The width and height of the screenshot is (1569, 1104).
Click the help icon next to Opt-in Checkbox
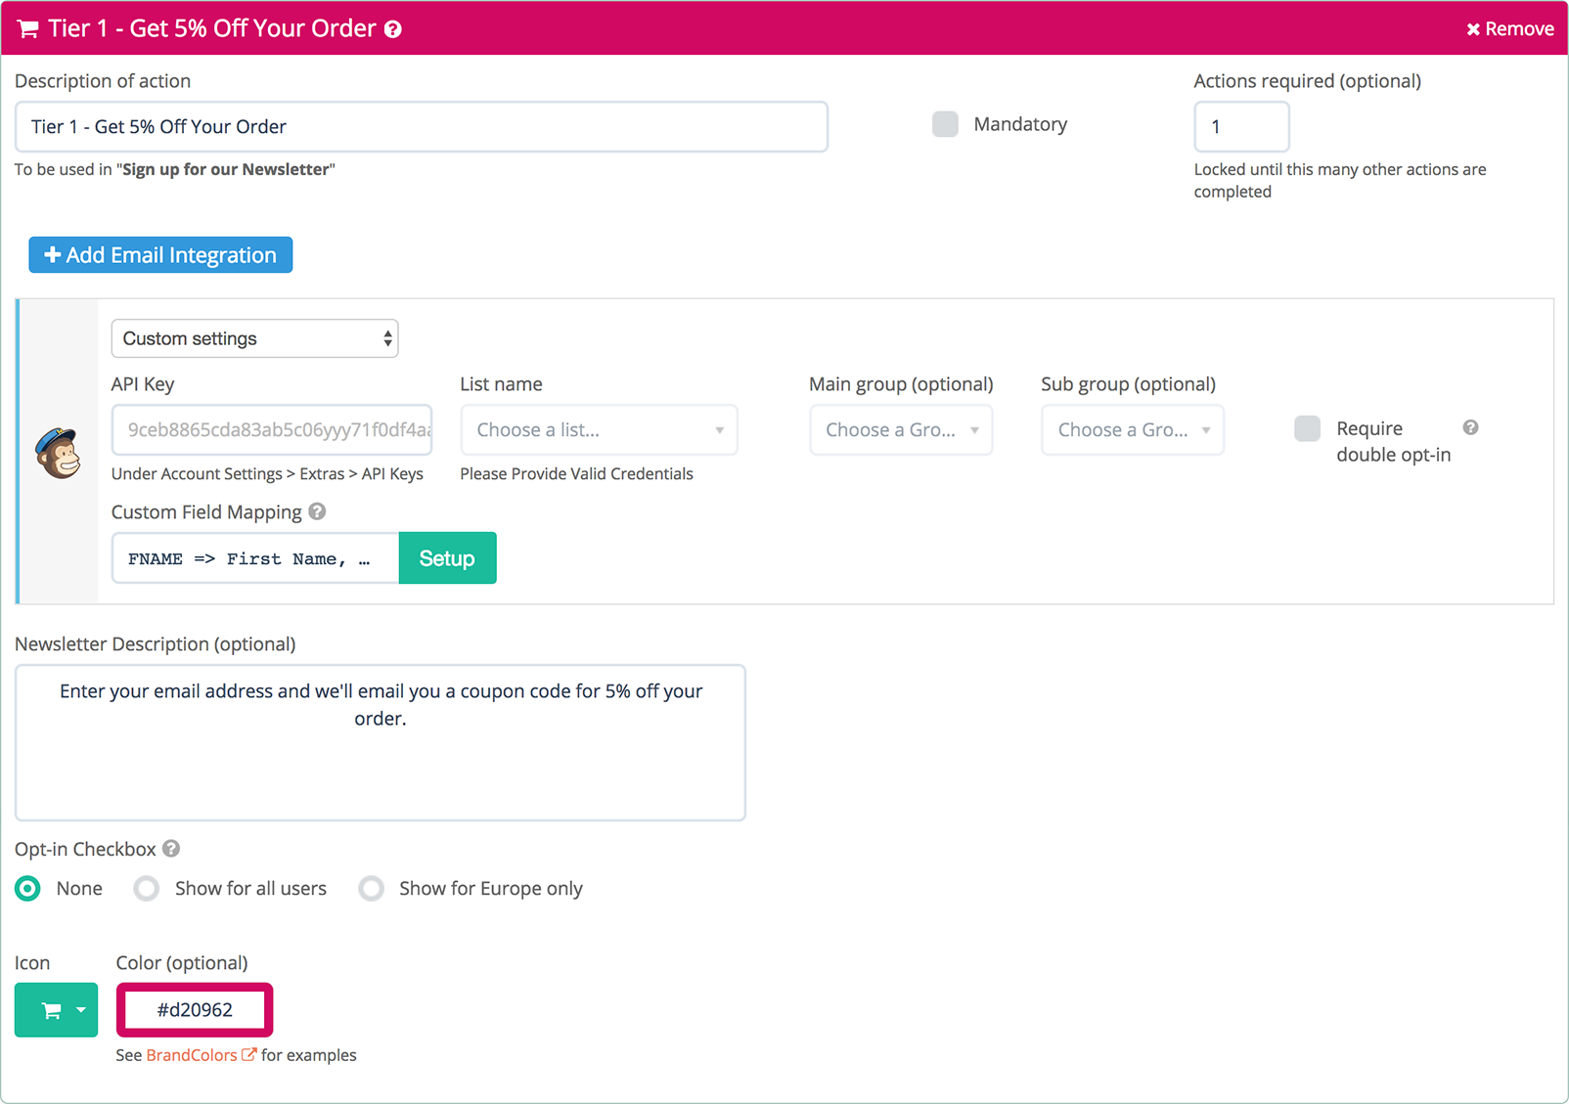pos(171,849)
